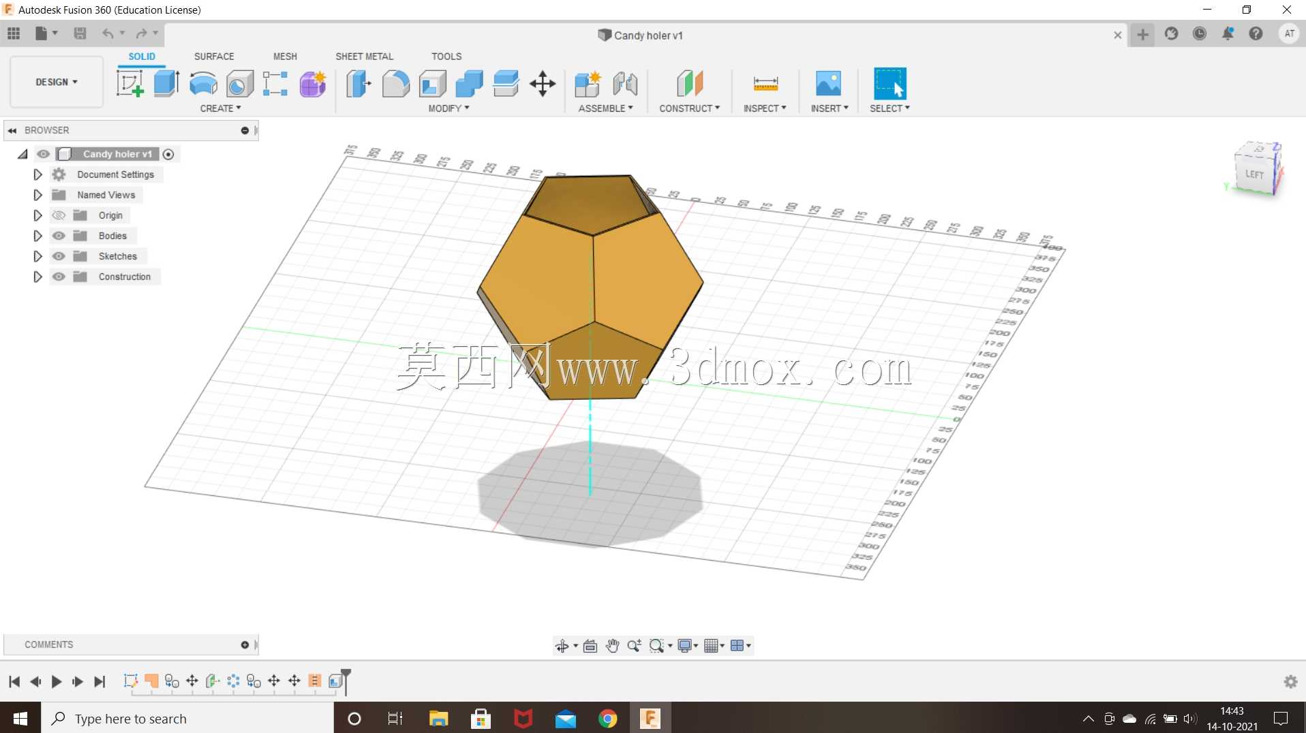This screenshot has width=1306, height=733.
Task: Pick the Press Pull tool
Action: click(359, 84)
